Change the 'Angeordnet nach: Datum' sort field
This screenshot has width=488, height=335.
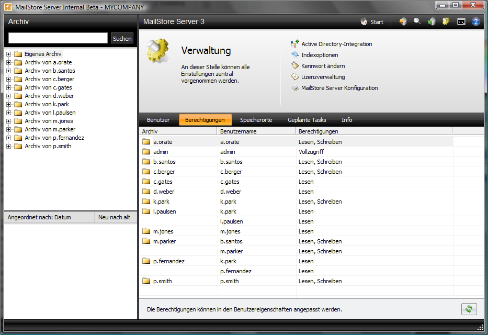click(50, 217)
